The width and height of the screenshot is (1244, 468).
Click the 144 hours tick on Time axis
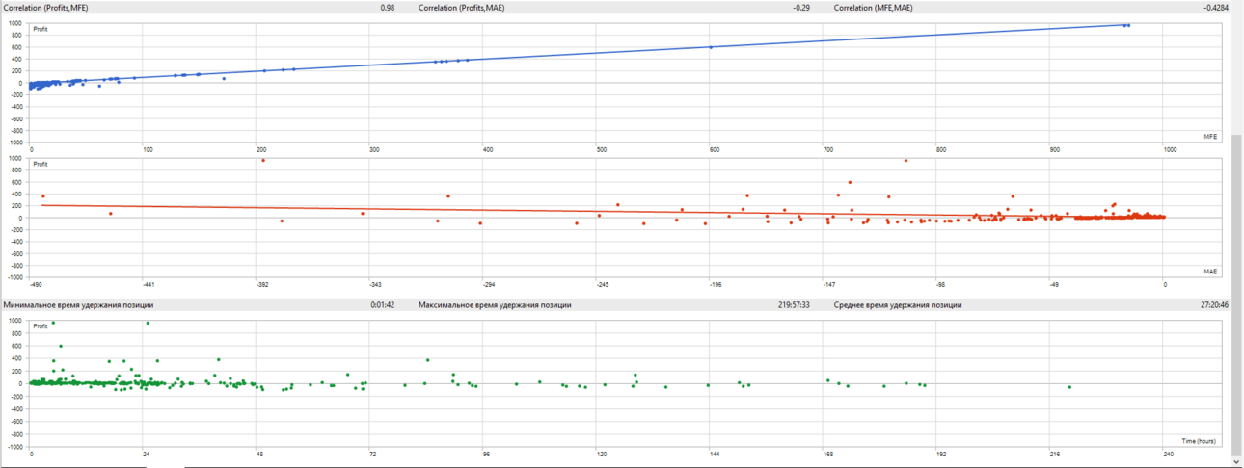715,454
